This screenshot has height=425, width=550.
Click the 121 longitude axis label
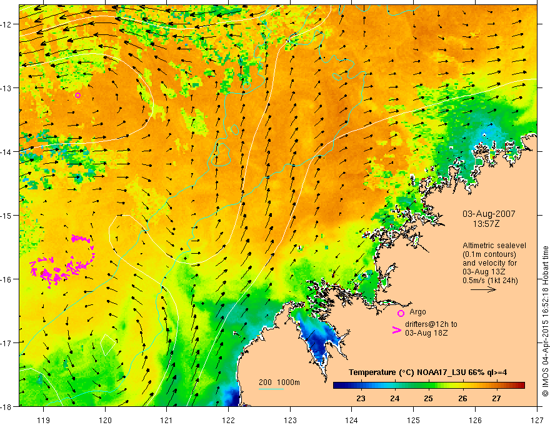point(166,420)
